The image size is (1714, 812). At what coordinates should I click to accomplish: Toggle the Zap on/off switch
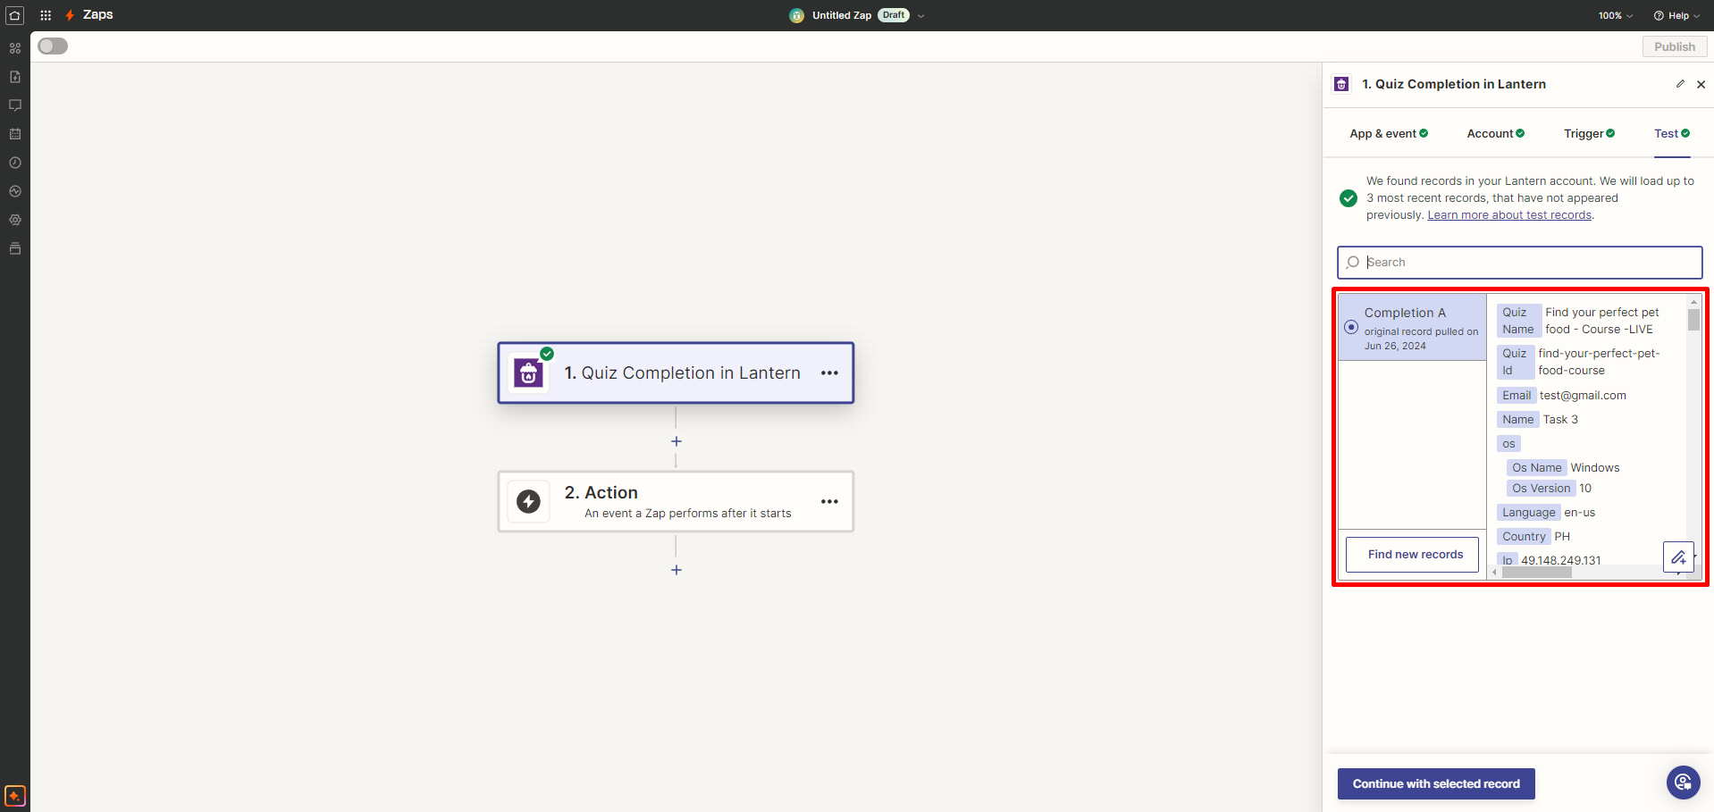click(53, 46)
